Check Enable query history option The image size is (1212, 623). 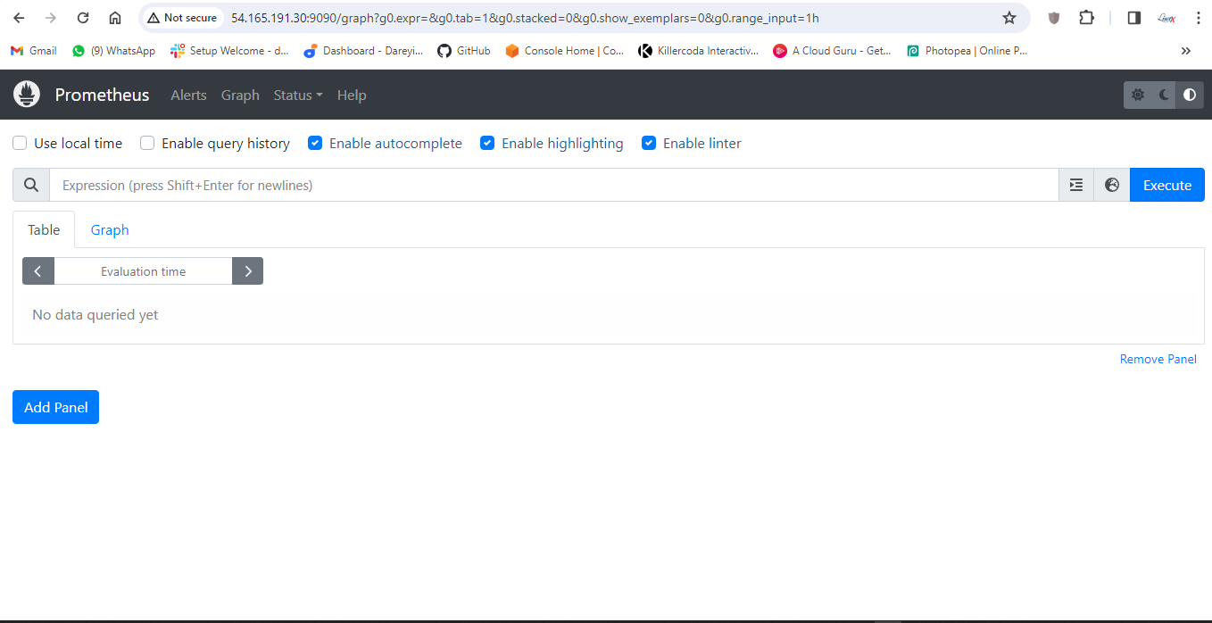(x=147, y=143)
